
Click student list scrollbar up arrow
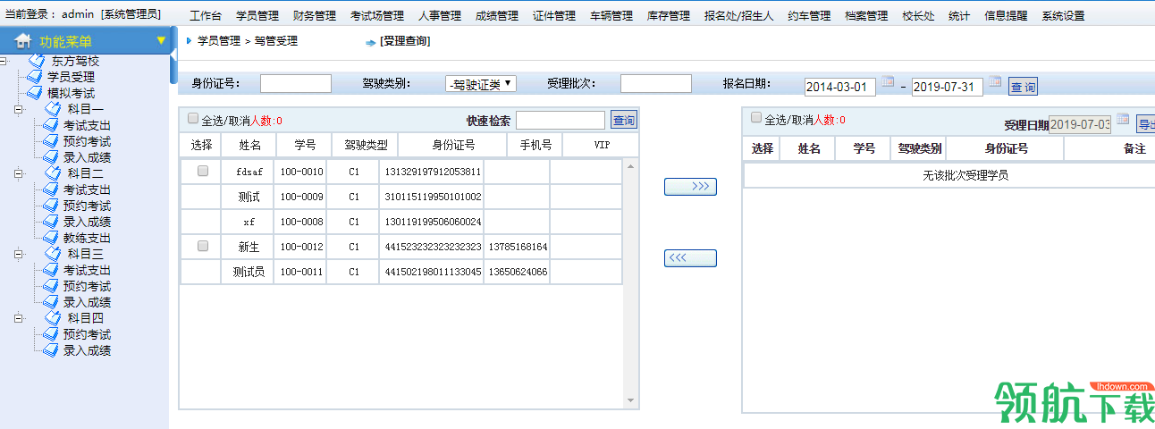tap(631, 166)
